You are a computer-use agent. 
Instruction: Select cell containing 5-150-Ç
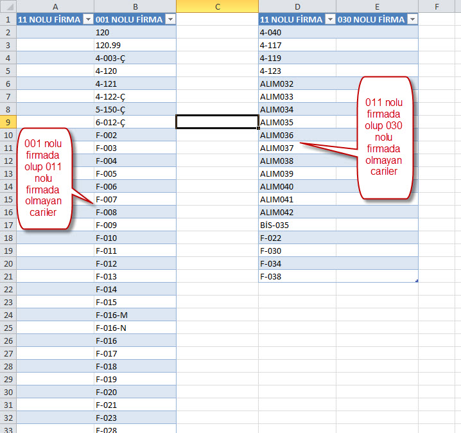pyautogui.click(x=135, y=109)
